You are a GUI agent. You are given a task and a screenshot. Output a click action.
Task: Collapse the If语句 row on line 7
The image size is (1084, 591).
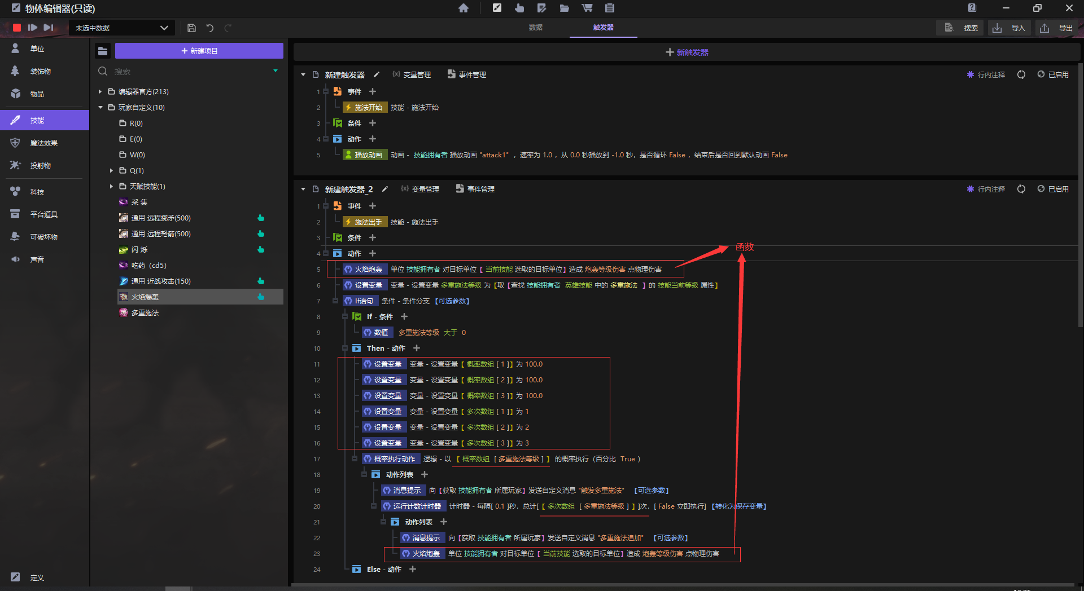click(x=335, y=301)
